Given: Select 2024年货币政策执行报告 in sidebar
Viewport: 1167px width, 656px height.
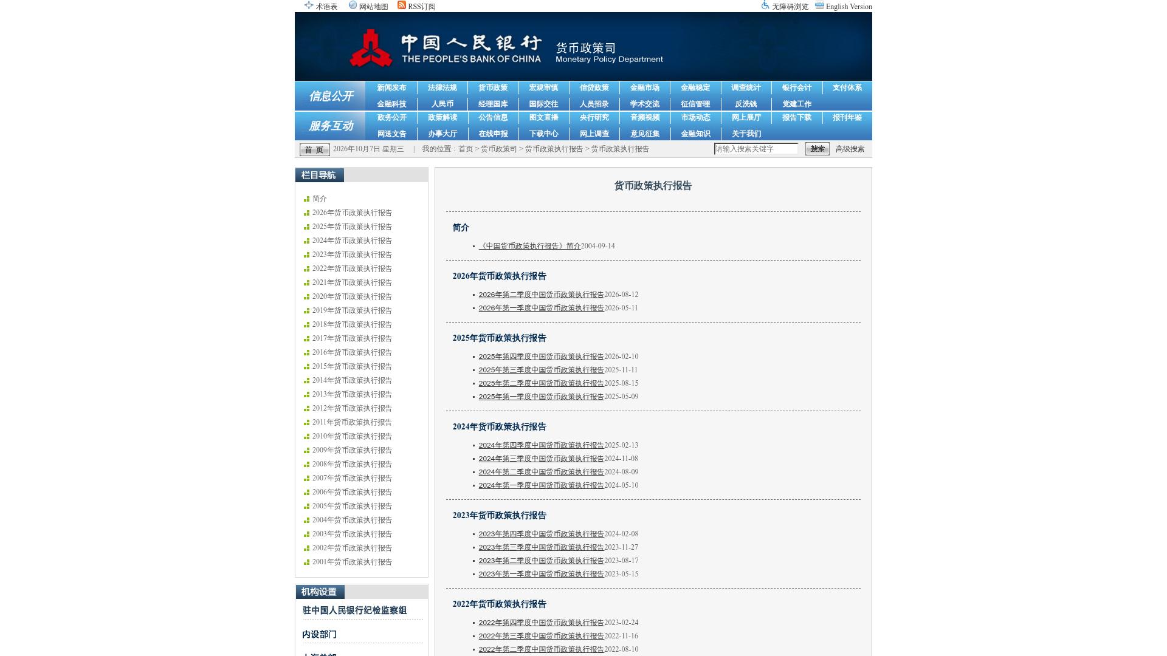Looking at the screenshot, I should point(352,241).
